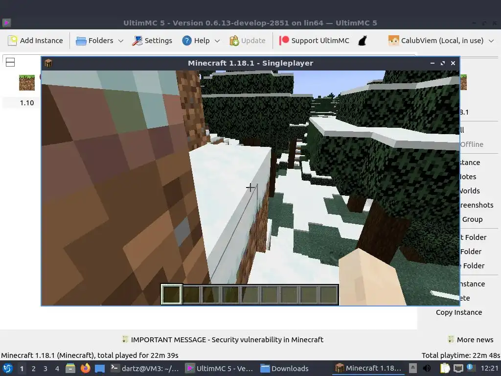The width and height of the screenshot is (501, 376).
Task: Click the Add Instance toolbar button
Action: point(35,41)
